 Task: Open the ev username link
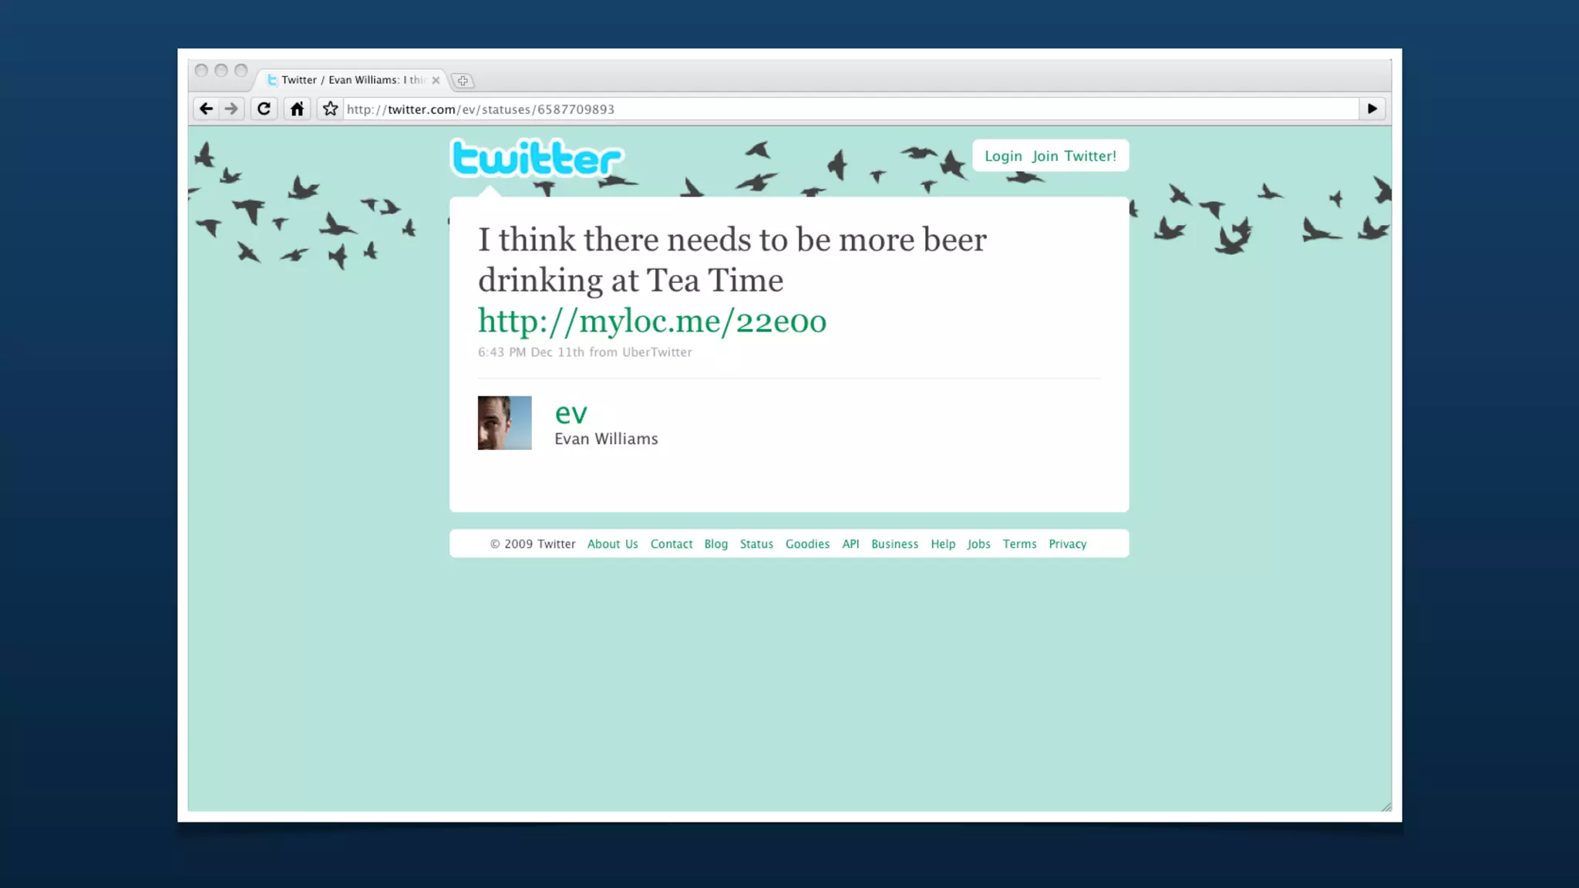[x=571, y=413]
